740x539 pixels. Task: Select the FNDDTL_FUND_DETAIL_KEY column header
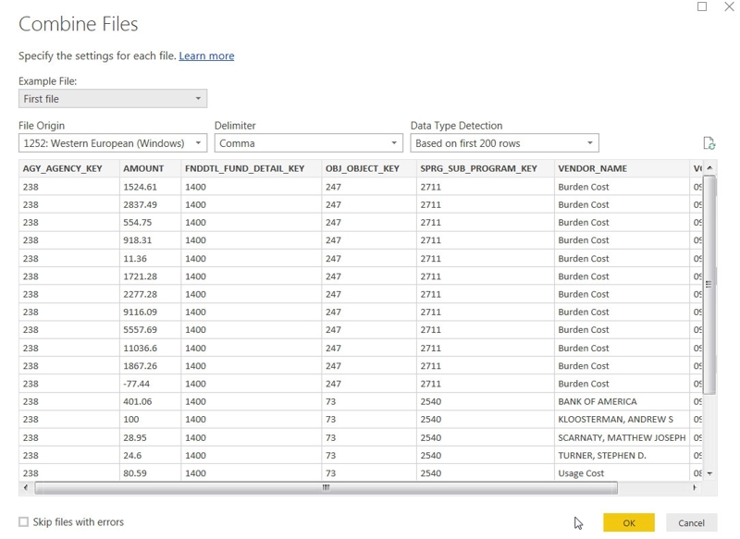click(x=251, y=168)
